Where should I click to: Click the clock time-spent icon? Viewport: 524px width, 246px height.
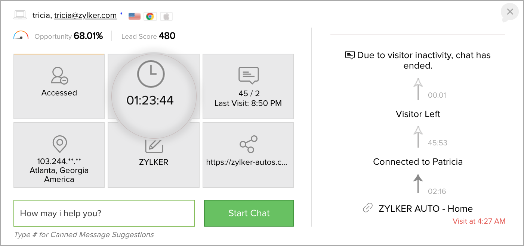point(151,74)
